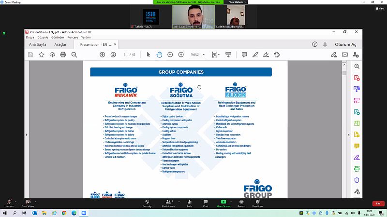Open Acrobat help question mark
The image size is (387, 217).
point(315,44)
